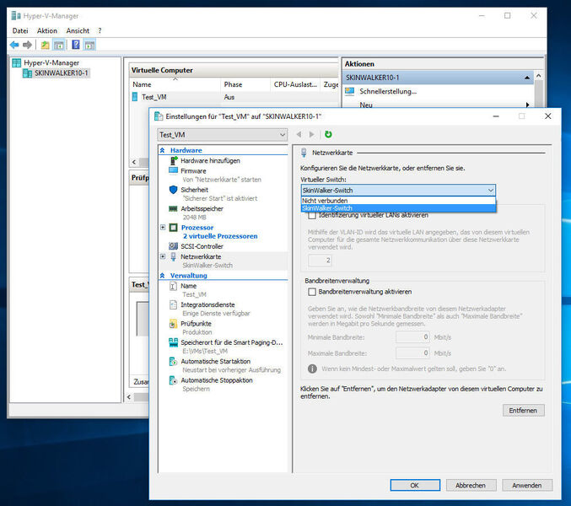This screenshot has width=571, height=506.
Task: Collapse the Verwaltung section
Action: pyautogui.click(x=163, y=276)
